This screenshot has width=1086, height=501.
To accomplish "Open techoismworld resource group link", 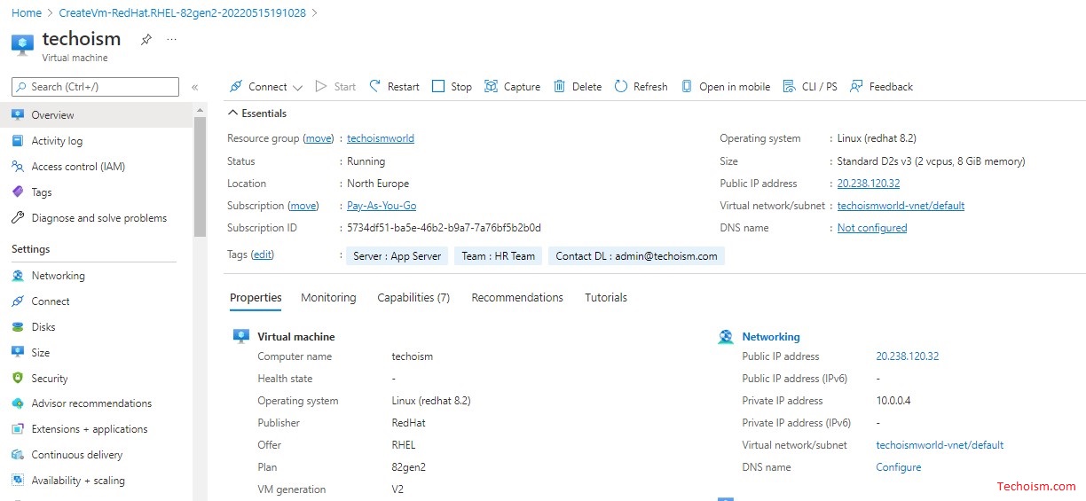I will (x=381, y=139).
